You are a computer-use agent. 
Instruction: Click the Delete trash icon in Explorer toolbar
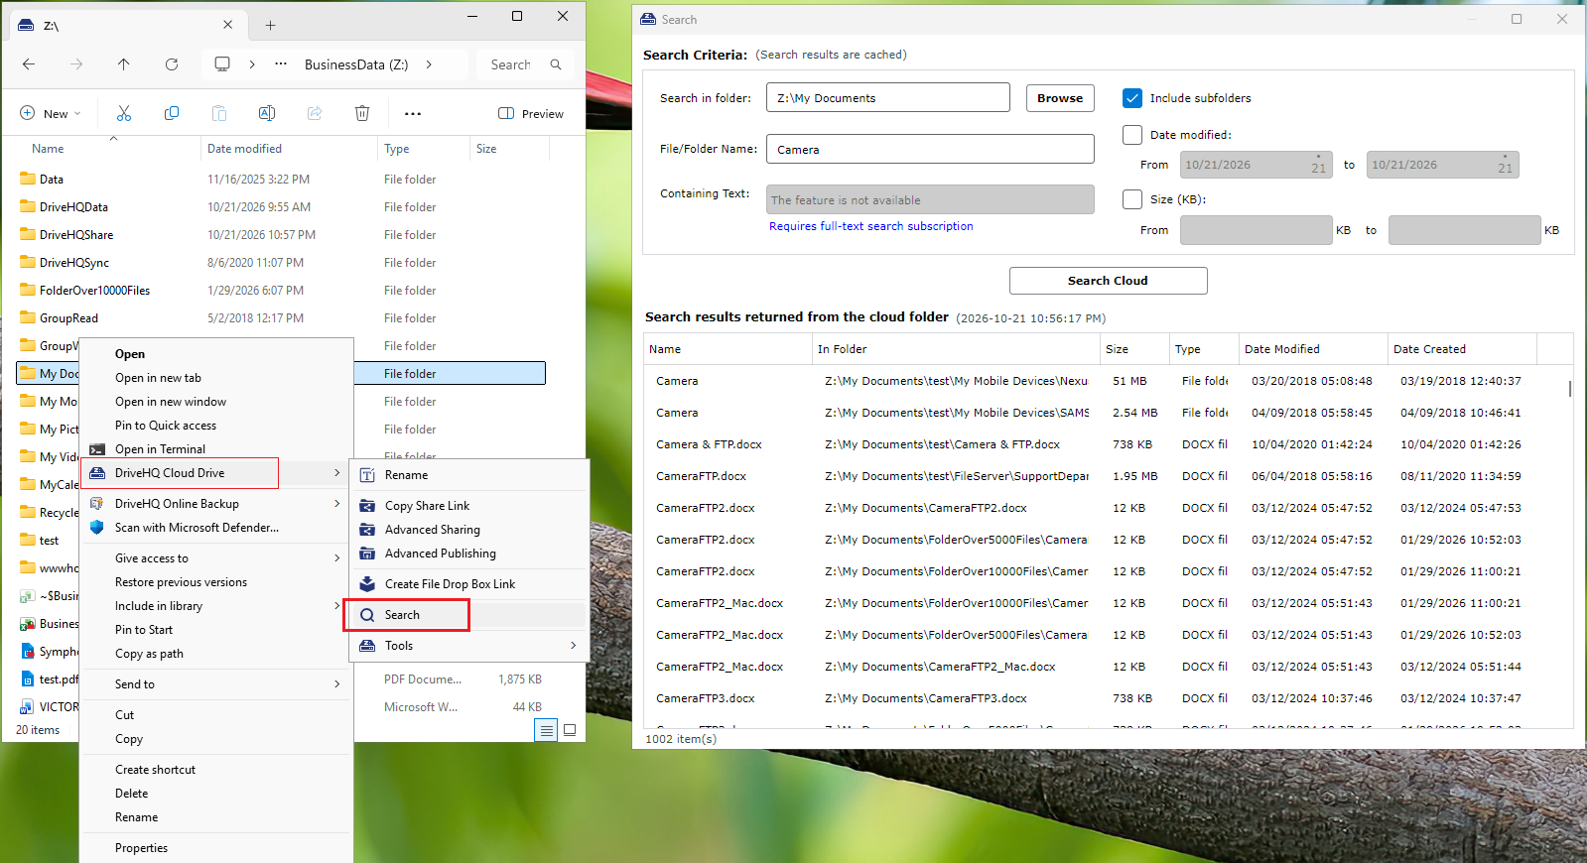coord(362,113)
